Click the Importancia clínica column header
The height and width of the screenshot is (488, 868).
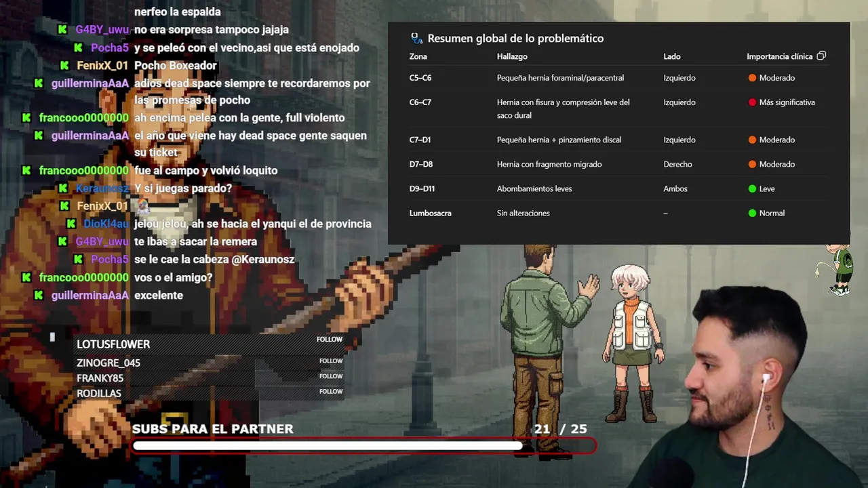pos(779,56)
